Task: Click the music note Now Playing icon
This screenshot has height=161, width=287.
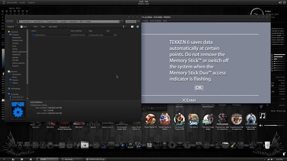Action: click(263, 116)
